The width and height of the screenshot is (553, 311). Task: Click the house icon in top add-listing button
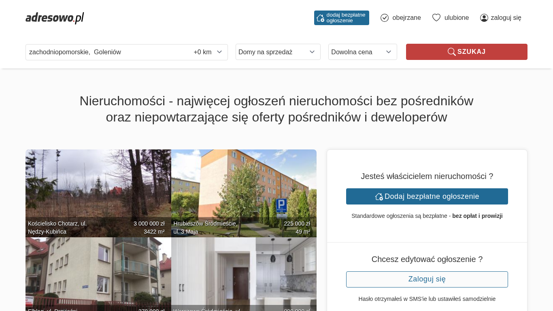tap(320, 18)
